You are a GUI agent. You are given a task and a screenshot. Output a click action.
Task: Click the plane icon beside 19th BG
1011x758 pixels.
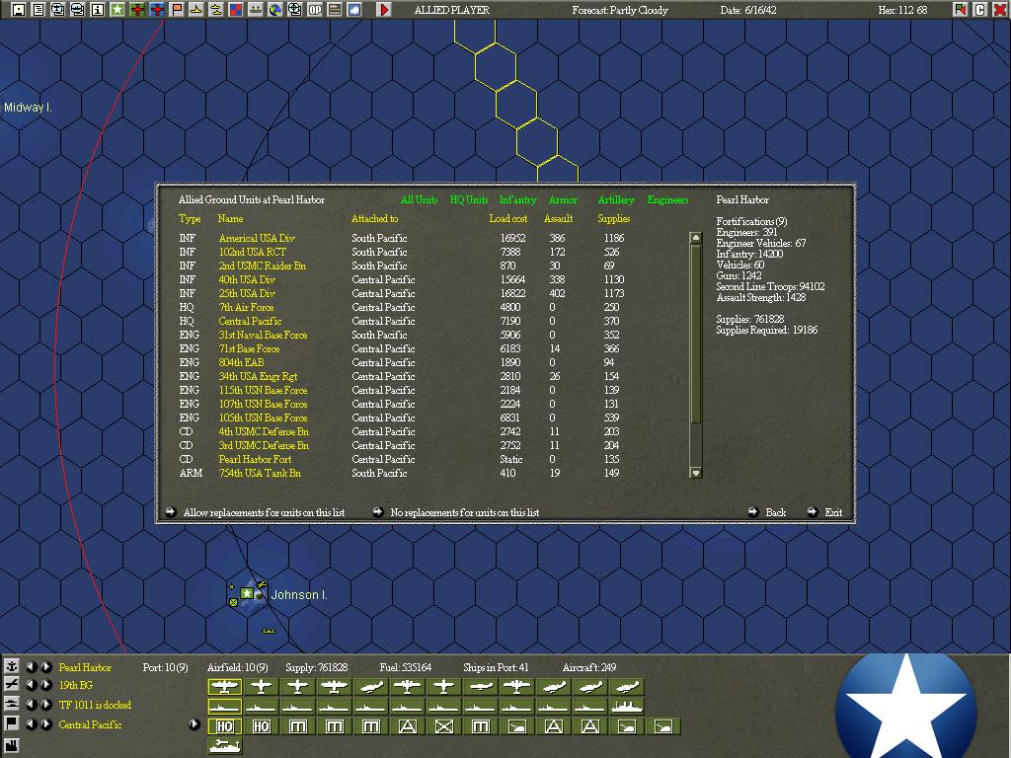pyautogui.click(x=12, y=685)
